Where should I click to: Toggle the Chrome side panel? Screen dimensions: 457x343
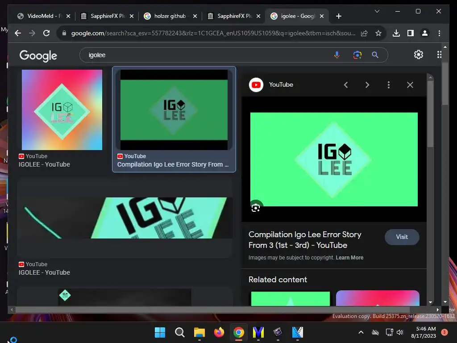pyautogui.click(x=411, y=33)
